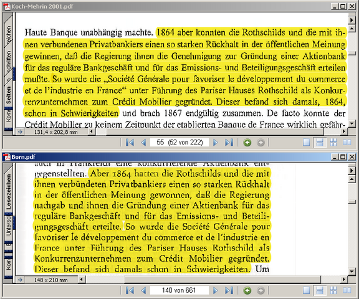359x299 pixels.
Task: Open the Unterschriften tab in Born.pdf window
Action: coord(8,226)
